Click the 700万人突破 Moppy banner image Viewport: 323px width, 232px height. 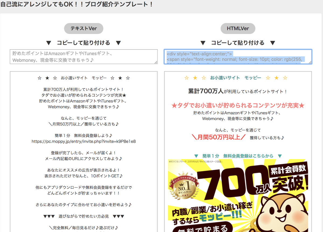click(x=238, y=196)
